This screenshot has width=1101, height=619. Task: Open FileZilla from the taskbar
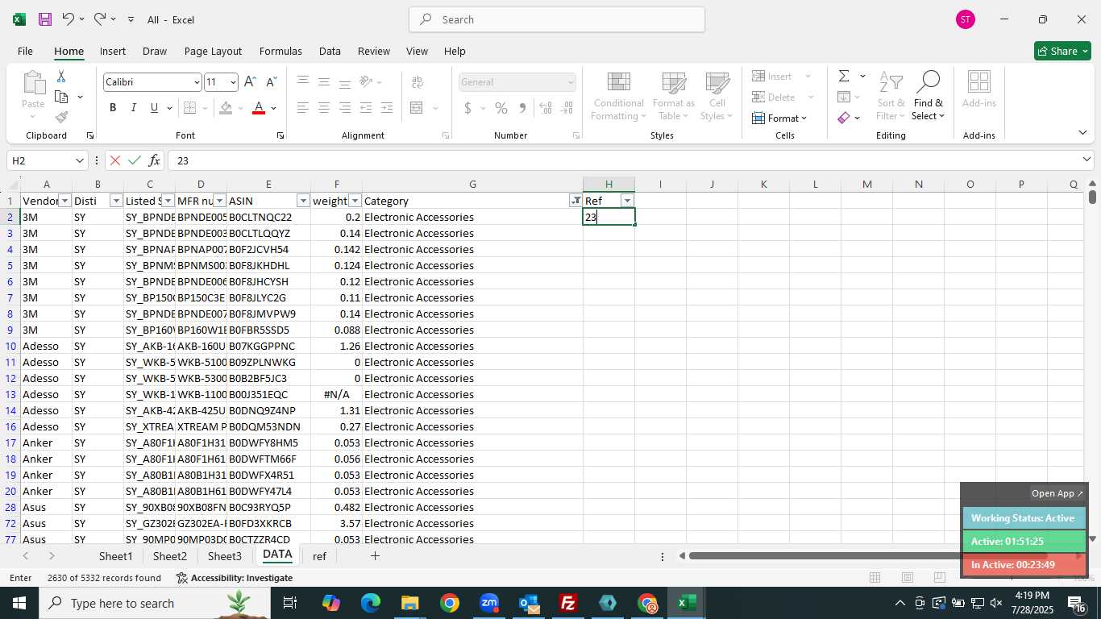tap(568, 603)
